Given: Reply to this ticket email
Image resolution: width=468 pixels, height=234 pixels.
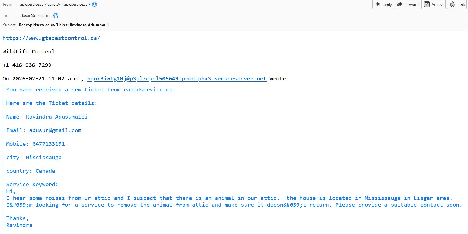Looking at the screenshot, I should [x=383, y=5].
